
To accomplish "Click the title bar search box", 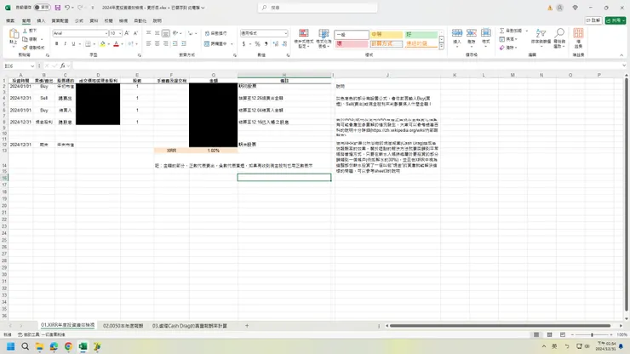I will pyautogui.click(x=318, y=7).
